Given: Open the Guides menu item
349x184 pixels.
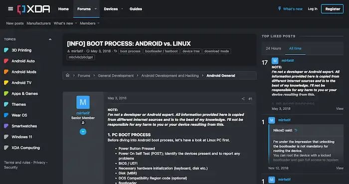Looking at the screenshot, I should click(136, 9).
